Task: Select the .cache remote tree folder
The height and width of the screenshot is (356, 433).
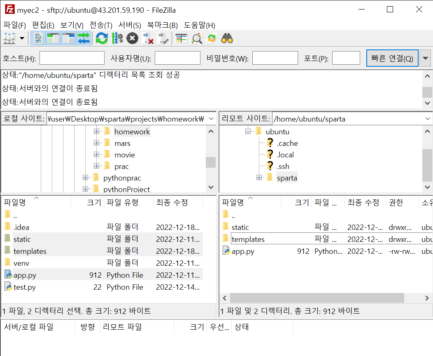Action: pos(287,143)
